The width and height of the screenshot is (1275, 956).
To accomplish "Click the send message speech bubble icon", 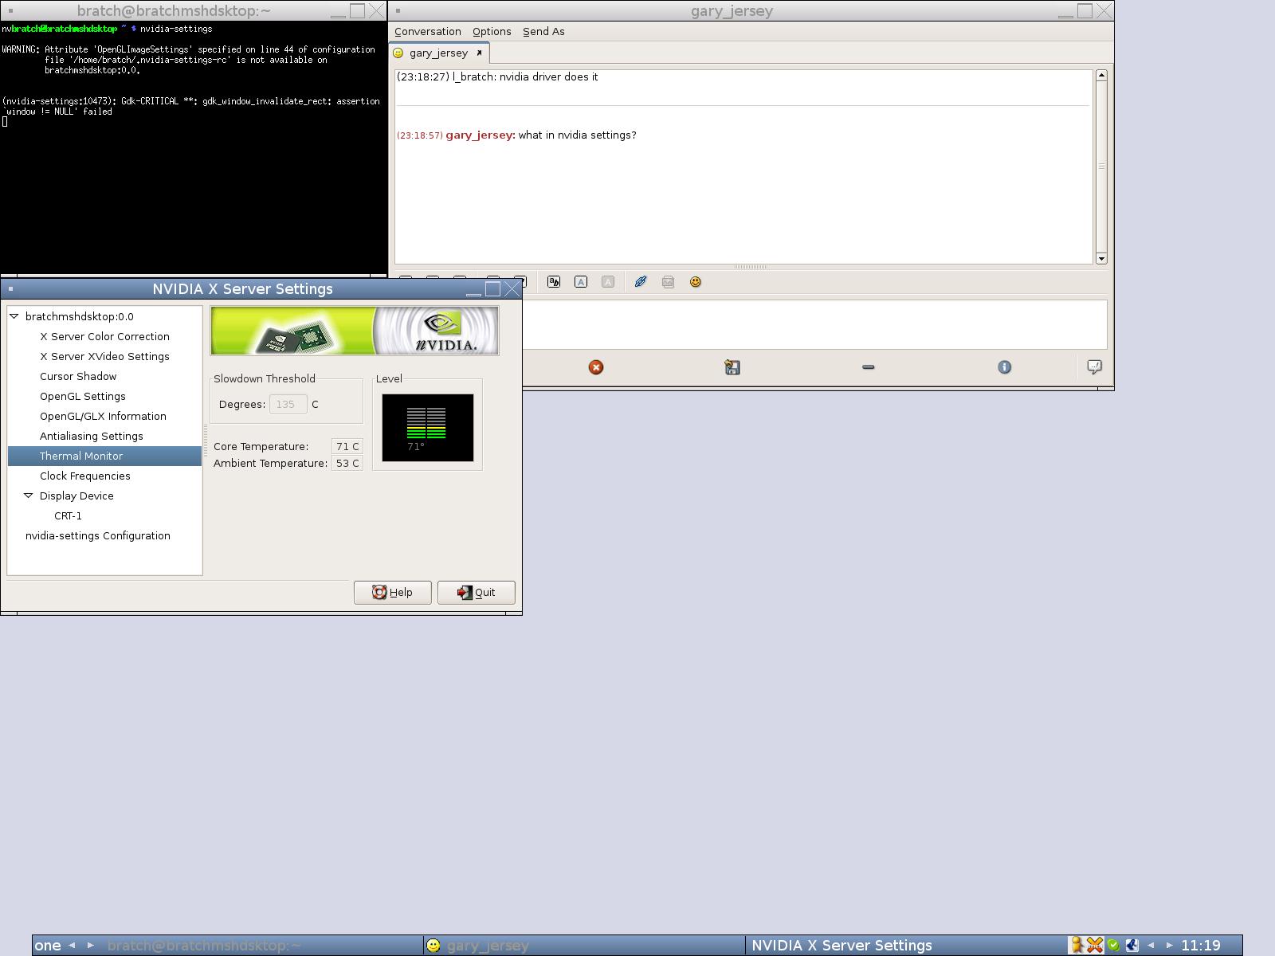I will pyautogui.click(x=1095, y=367).
